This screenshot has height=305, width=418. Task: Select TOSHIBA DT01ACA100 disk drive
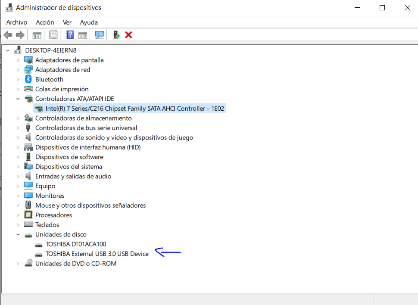pos(76,244)
